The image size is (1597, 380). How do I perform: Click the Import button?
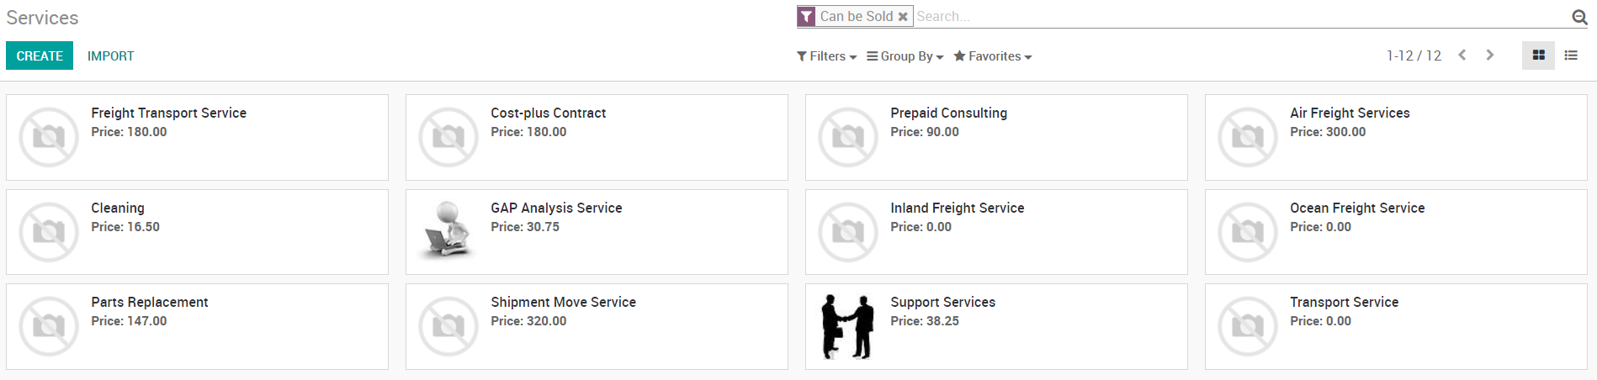[110, 56]
